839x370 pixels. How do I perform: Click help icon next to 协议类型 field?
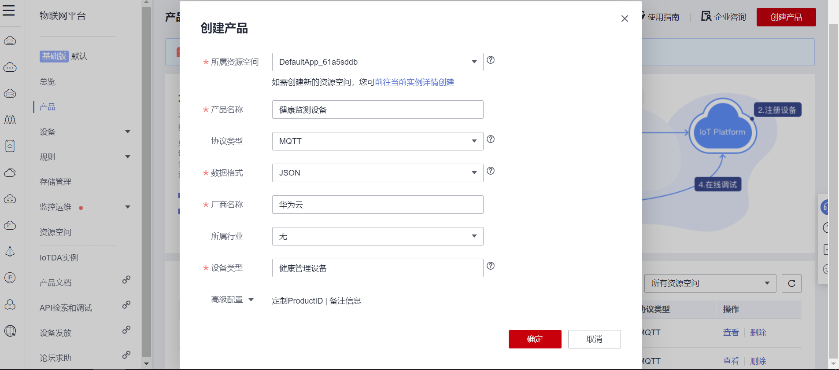pos(491,139)
